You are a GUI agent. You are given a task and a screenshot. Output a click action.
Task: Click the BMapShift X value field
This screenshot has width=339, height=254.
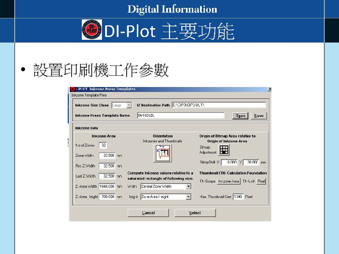click(x=229, y=162)
